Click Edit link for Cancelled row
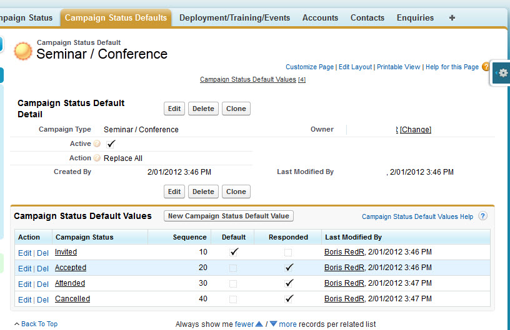The image size is (510, 330). tap(25, 300)
